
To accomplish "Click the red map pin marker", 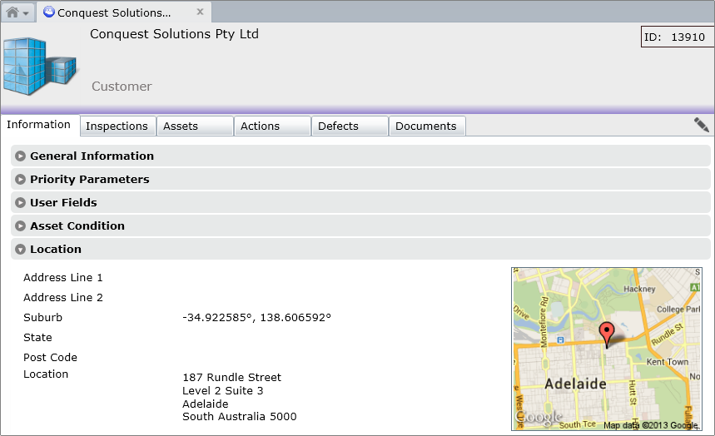I will point(607,334).
